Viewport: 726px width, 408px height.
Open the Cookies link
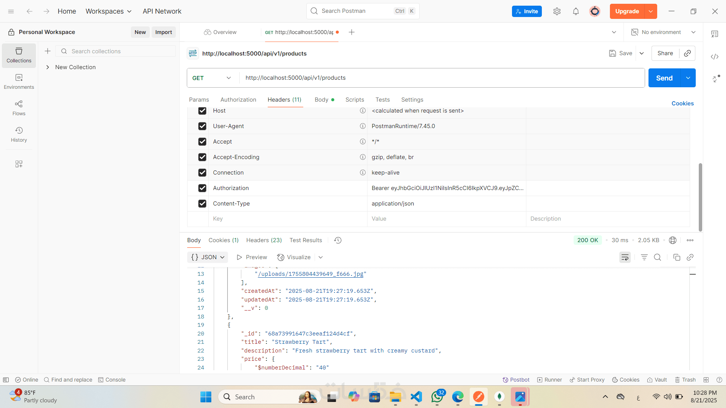pos(682,104)
